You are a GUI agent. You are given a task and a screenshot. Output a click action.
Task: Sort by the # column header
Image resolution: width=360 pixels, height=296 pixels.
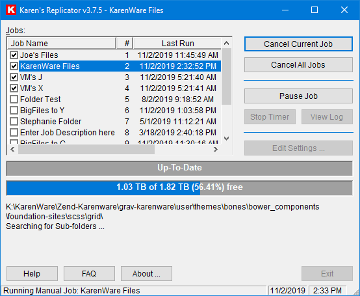coord(125,44)
